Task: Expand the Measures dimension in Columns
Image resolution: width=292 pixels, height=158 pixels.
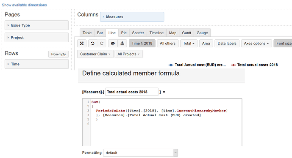Action: pos(132,17)
